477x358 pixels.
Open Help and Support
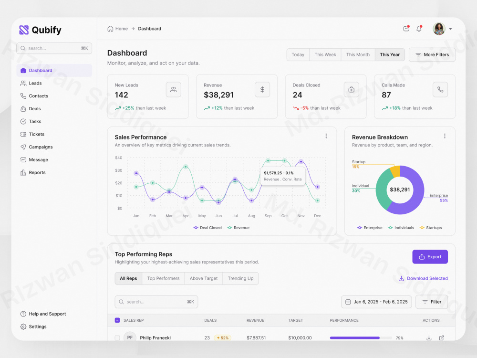pyautogui.click(x=43, y=314)
